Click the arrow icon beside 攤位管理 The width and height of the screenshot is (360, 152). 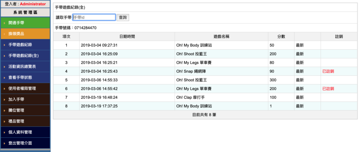tap(4, 111)
